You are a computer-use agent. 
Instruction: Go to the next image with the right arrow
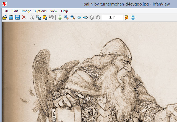[85, 17]
